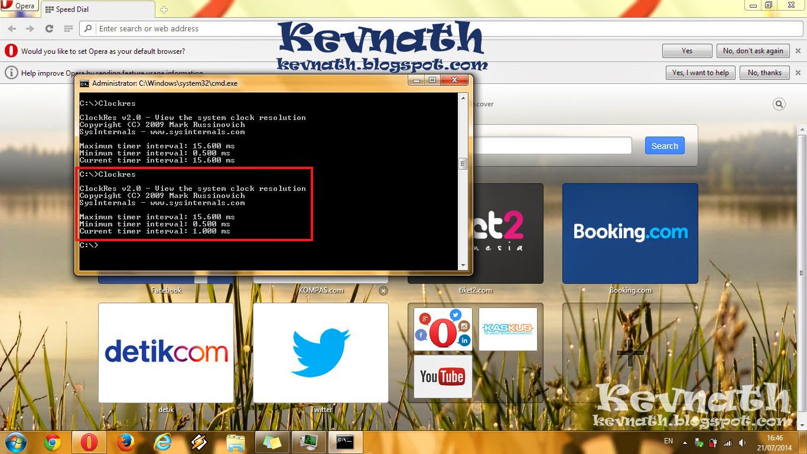The image size is (807, 454).
Task: Click cmd scrollbar up arrow
Action: point(463,99)
